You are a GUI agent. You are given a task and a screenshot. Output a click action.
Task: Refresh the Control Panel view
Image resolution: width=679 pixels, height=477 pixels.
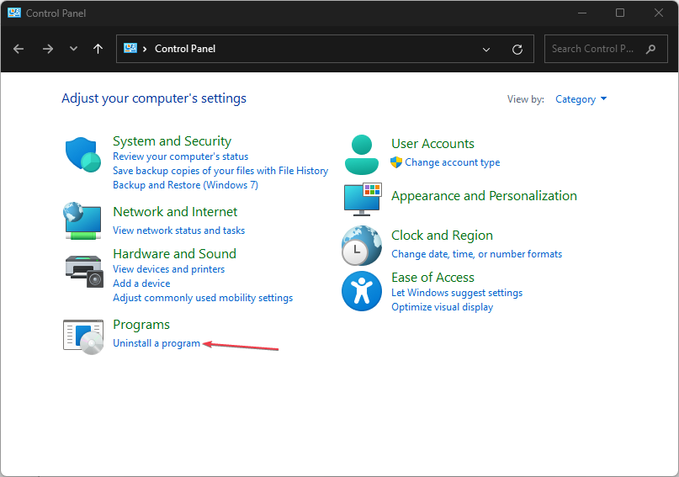(x=517, y=49)
